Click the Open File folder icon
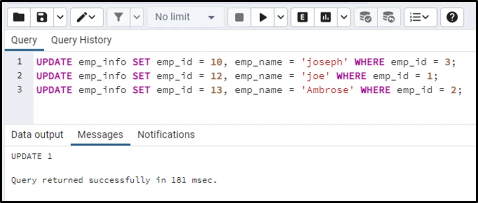 (18, 17)
